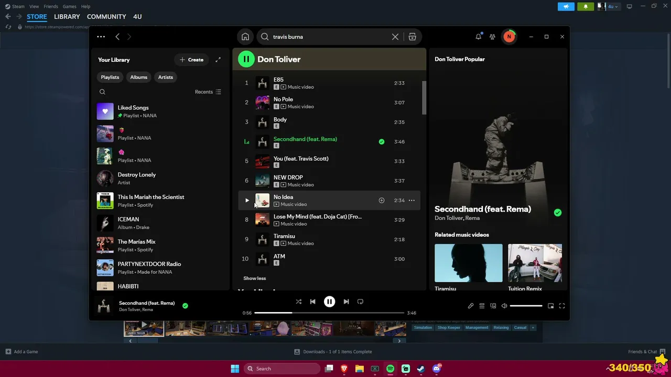Add 'No Idea' to Liked Songs
This screenshot has width=671, height=377.
[382, 200]
